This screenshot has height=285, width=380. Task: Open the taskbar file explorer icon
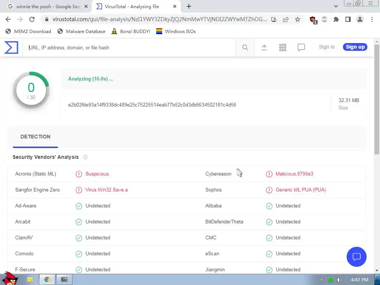[x=30, y=280]
